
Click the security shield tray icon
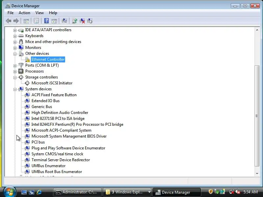click(210, 192)
